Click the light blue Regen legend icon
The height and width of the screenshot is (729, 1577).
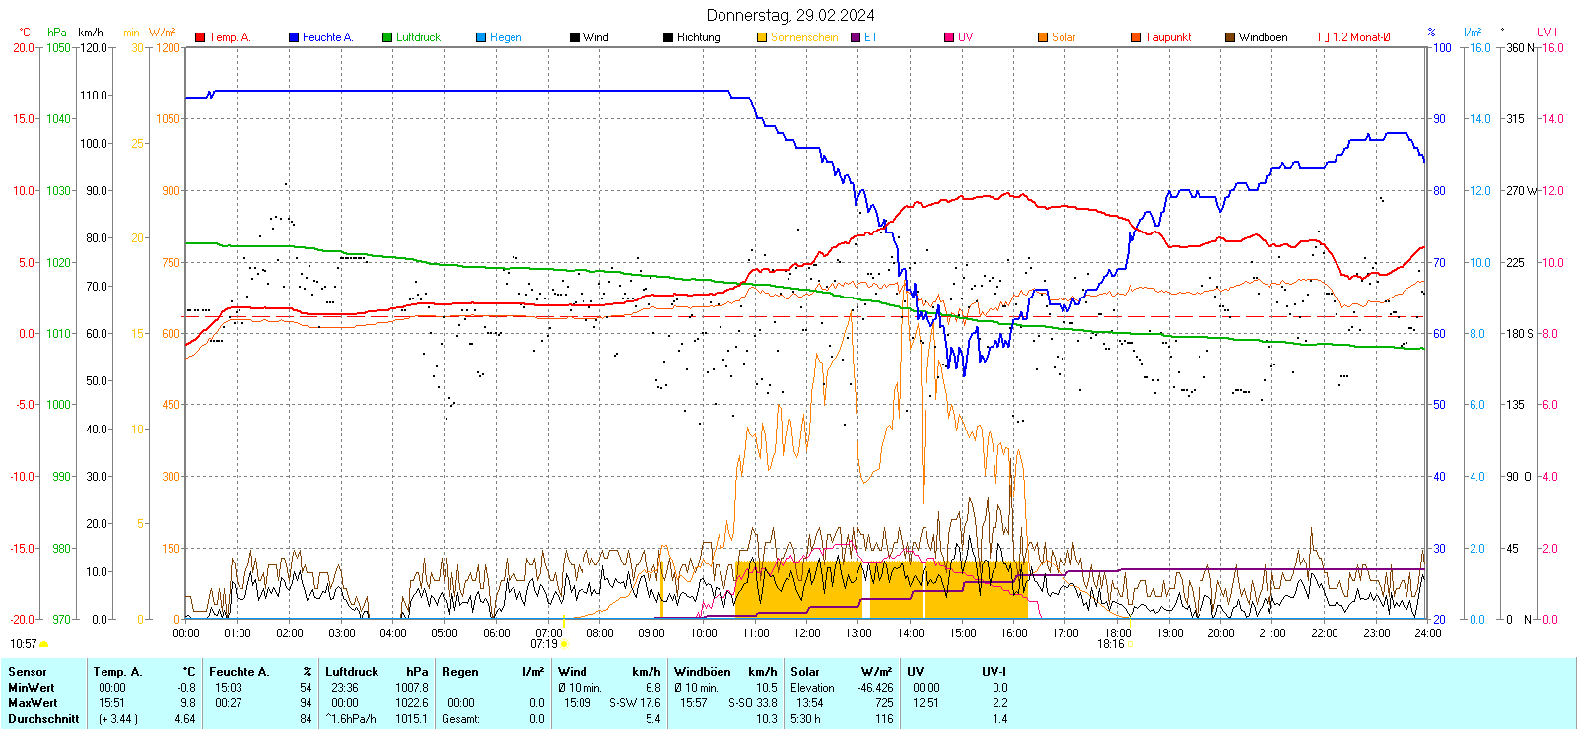click(x=481, y=37)
